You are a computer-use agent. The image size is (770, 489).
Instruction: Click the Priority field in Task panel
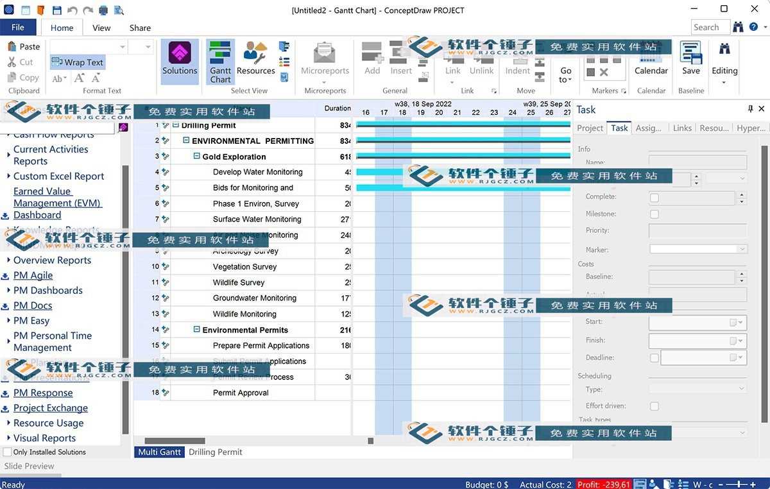pos(698,230)
